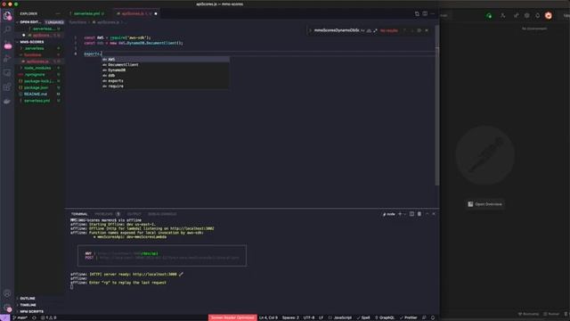570x321 pixels.
Task: Kill the terminal with trash icon
Action: point(419,214)
